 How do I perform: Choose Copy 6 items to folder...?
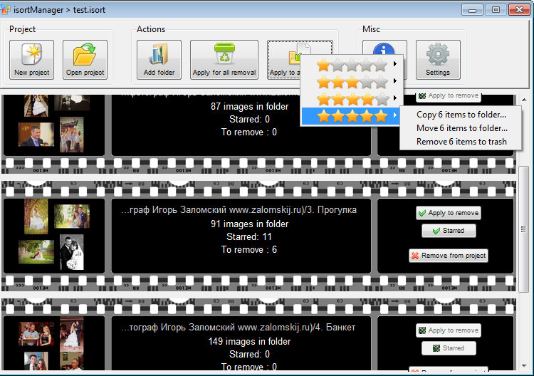coord(461,115)
